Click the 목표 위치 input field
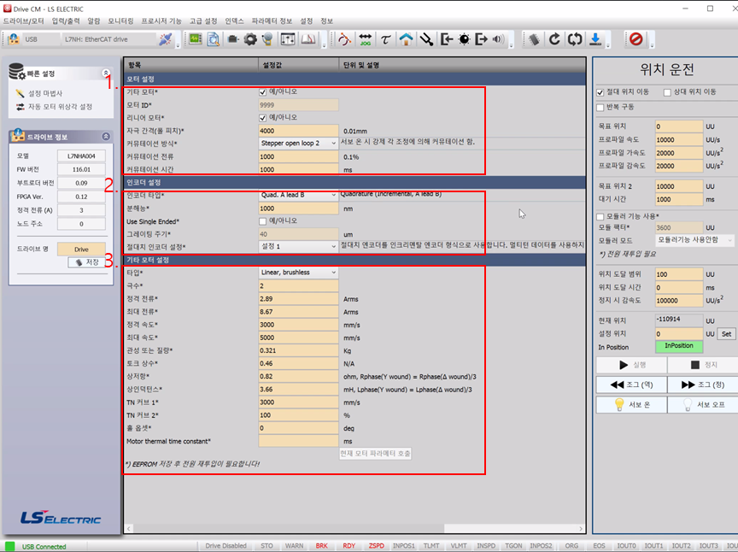Image resolution: width=738 pixels, height=552 pixels. 680,126
